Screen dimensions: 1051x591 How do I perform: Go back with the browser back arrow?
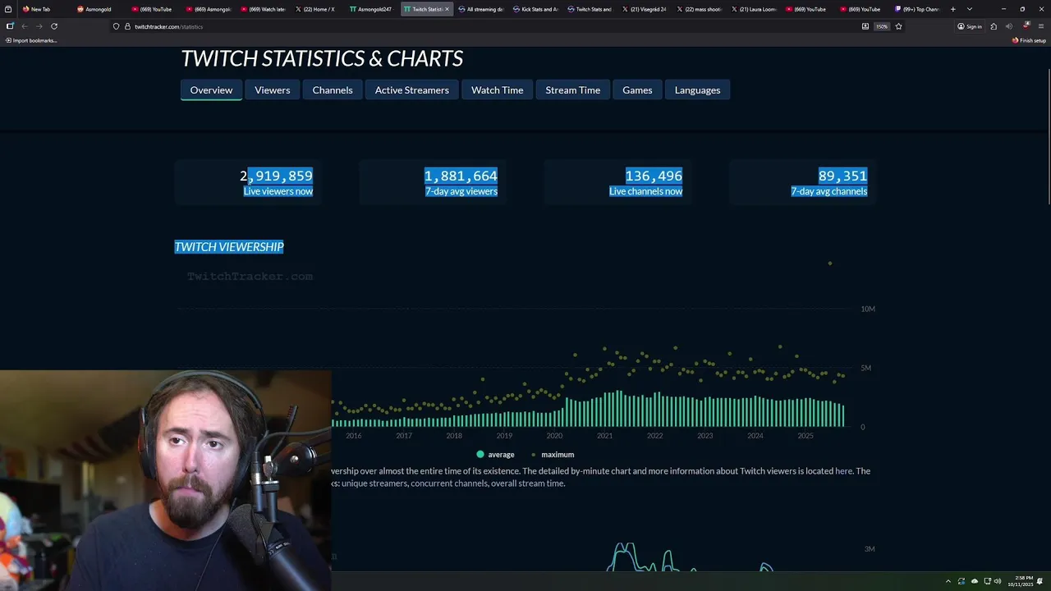tap(25, 26)
